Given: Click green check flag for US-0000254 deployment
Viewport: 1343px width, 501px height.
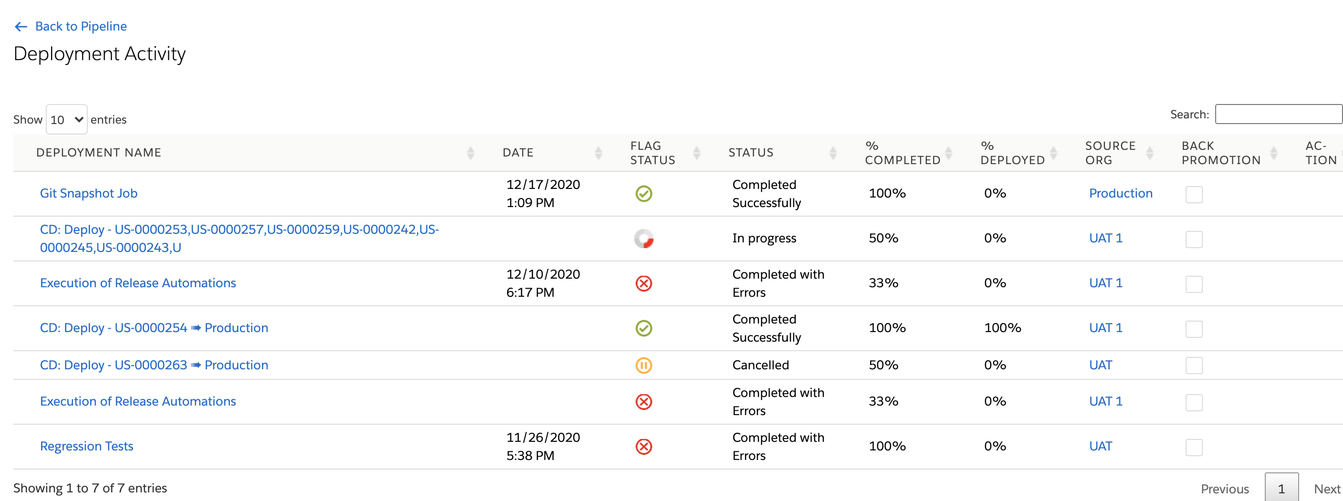Looking at the screenshot, I should [643, 328].
